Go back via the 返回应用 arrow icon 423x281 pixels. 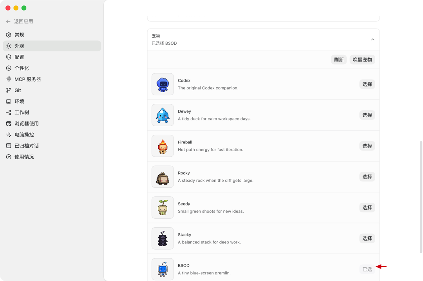(8, 21)
